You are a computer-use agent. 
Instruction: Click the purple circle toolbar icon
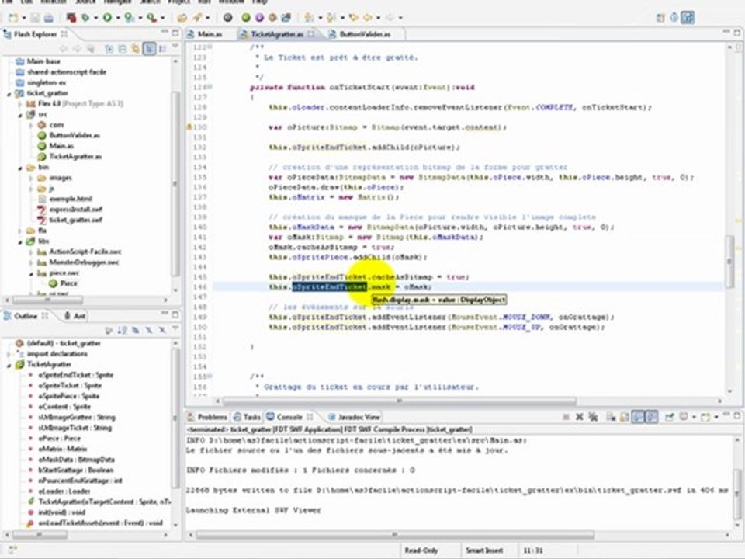click(259, 18)
